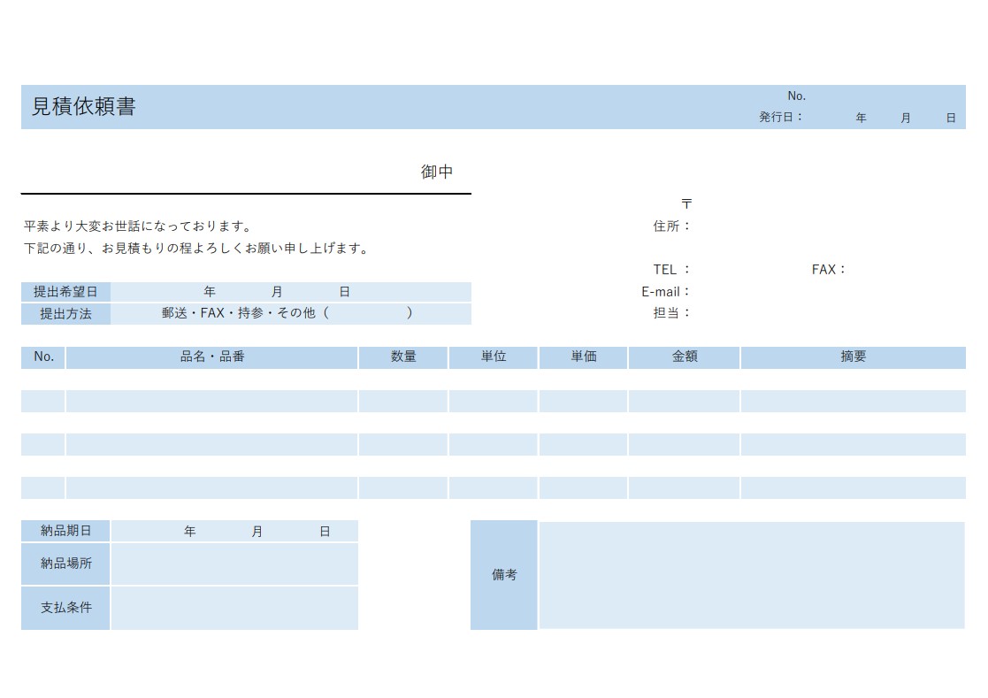Viewport: 988px width, 698px height.
Task: Click the FAX field label
Action: (829, 270)
